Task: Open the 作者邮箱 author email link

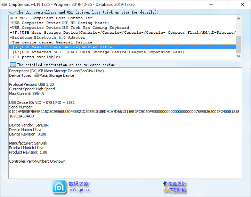Action: coord(177,190)
